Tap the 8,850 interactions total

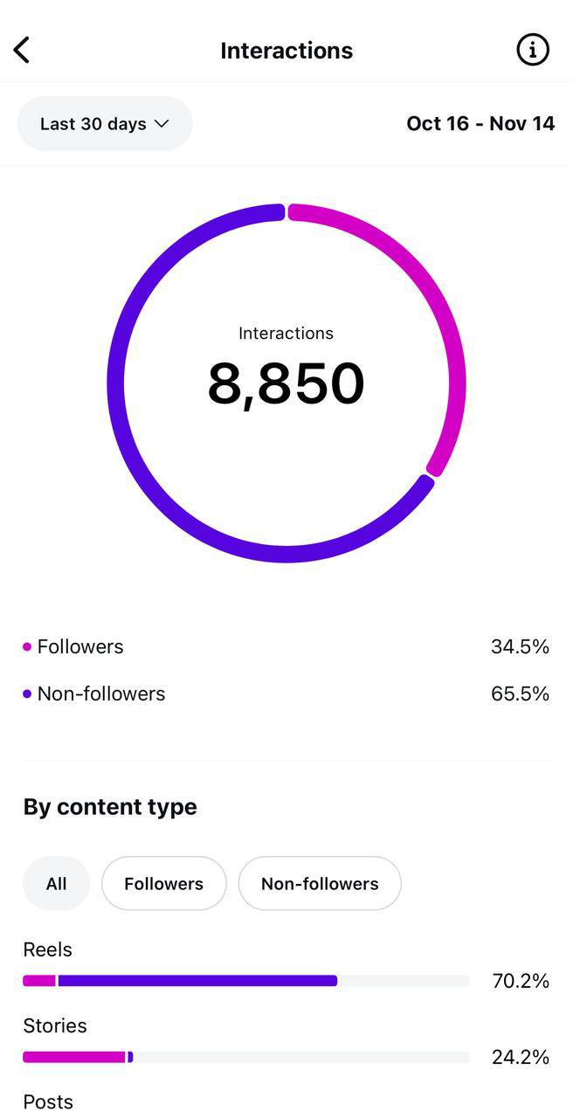[x=286, y=384]
